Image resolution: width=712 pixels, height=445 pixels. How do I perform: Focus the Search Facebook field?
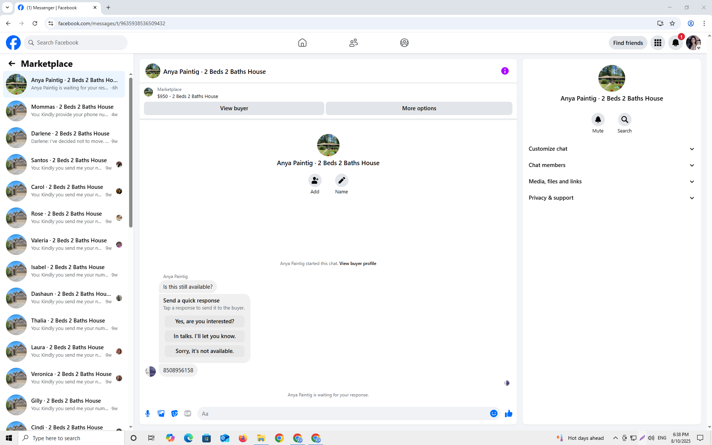point(76,43)
